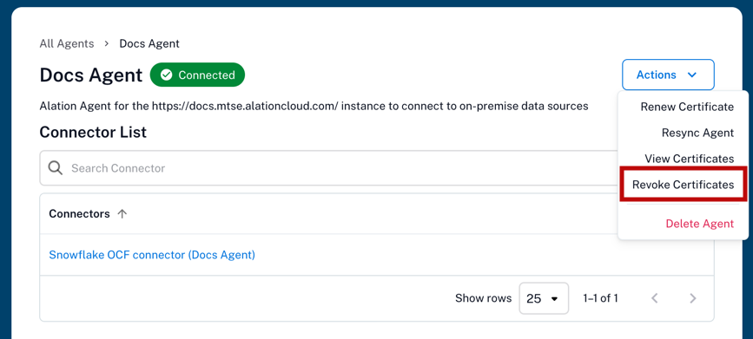753x339 pixels.
Task: Click the Connector List heading
Action: 93,132
